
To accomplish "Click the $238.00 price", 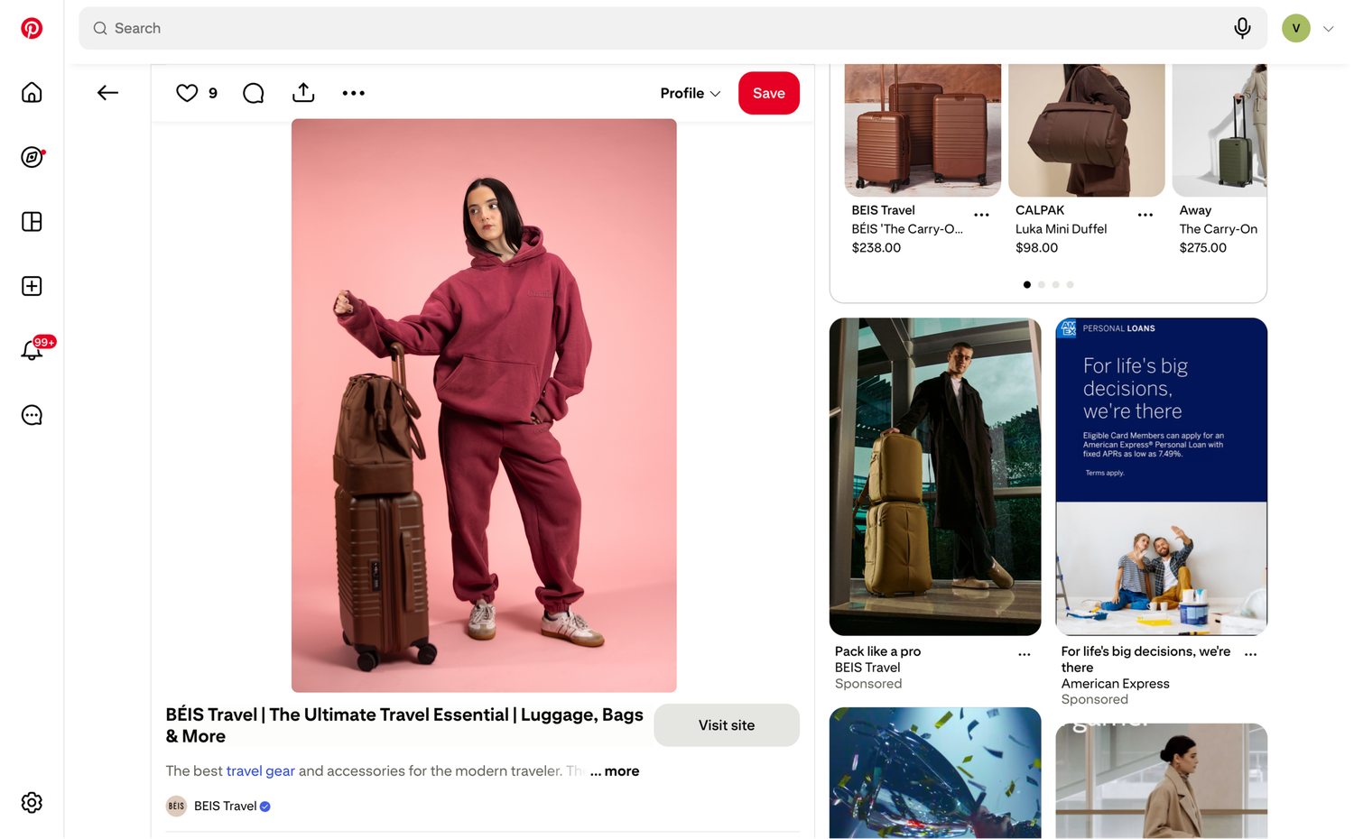I will coord(876,248).
